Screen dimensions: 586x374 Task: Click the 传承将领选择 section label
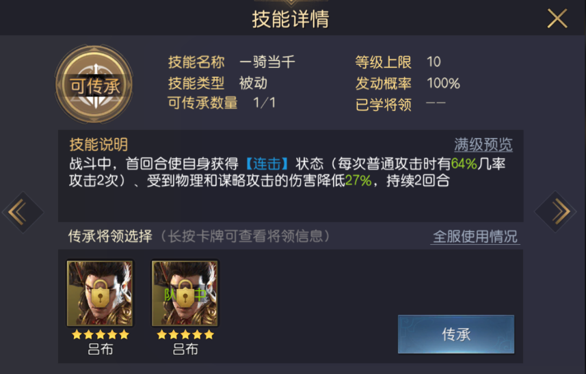pos(110,236)
